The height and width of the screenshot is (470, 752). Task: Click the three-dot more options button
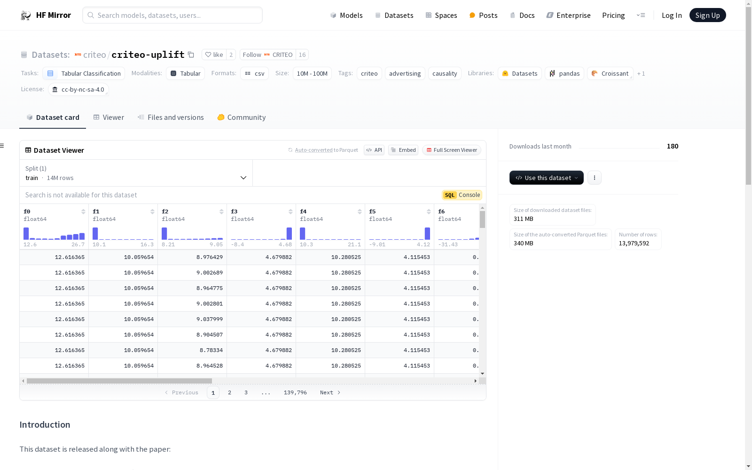pyautogui.click(x=595, y=178)
